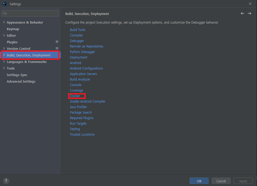257x186 pixels.
Task: Open the Package Search link
Action: (81, 113)
